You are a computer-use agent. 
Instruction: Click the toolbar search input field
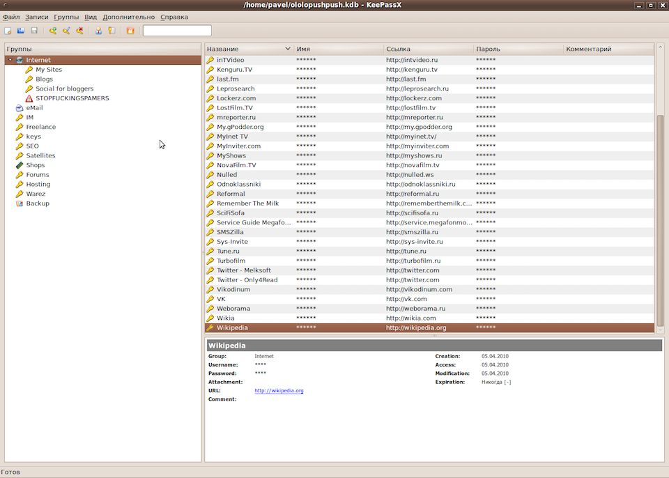[x=177, y=31]
